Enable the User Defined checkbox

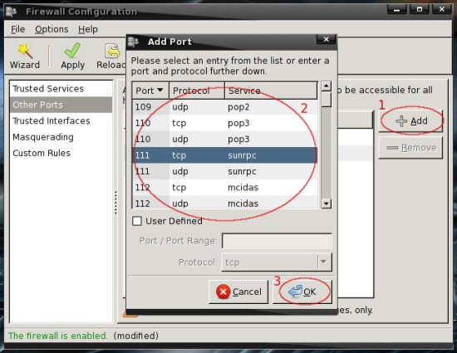(137, 221)
